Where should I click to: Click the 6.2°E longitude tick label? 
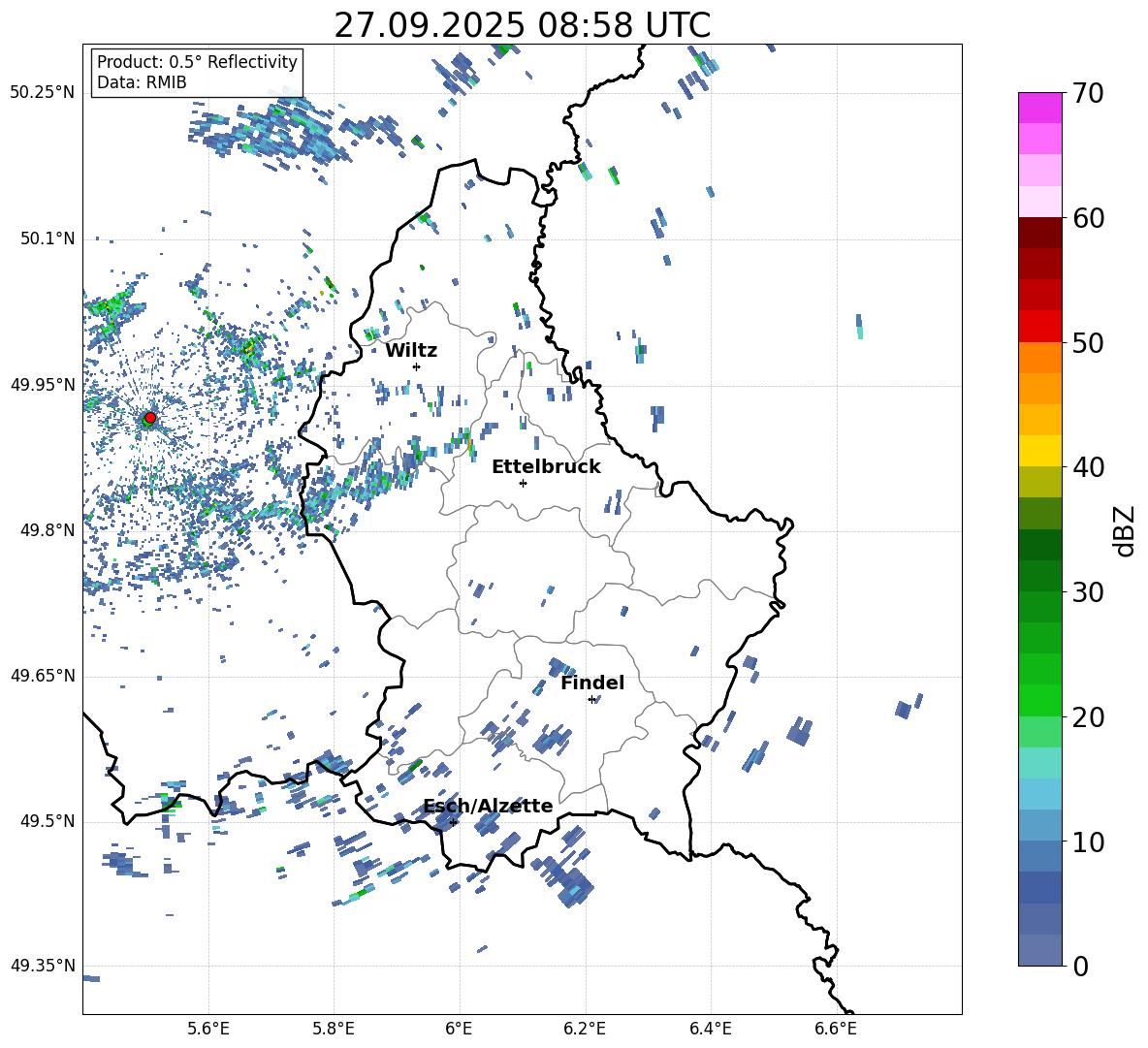(x=586, y=1028)
